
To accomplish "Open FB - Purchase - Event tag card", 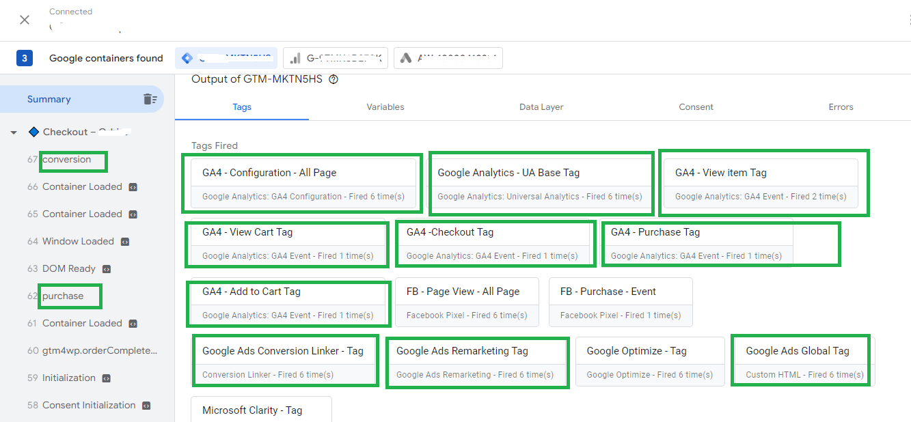I will [x=621, y=303].
